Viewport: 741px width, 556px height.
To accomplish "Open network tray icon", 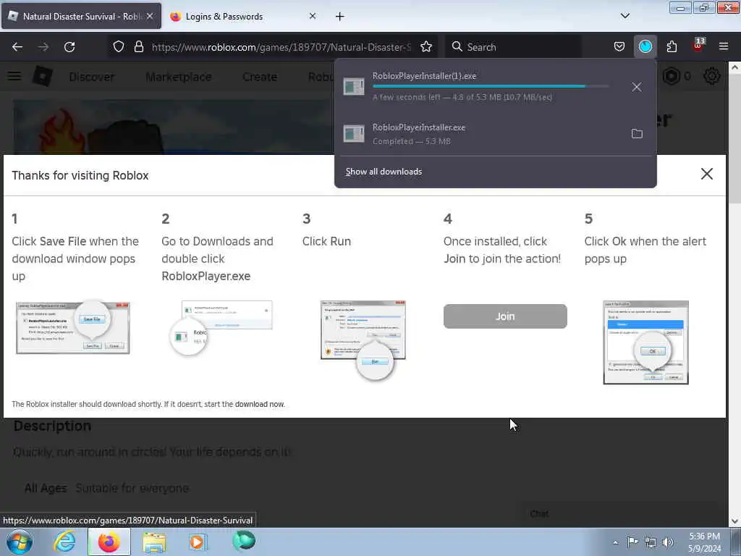I will click(x=651, y=542).
